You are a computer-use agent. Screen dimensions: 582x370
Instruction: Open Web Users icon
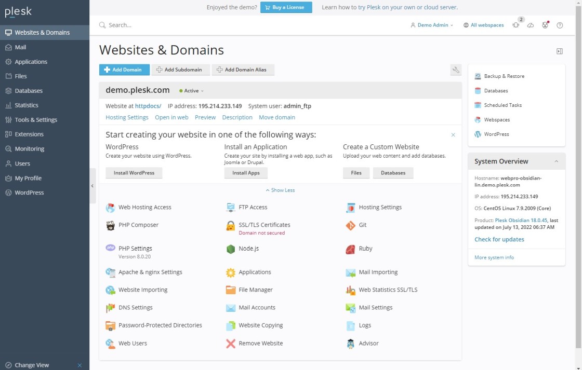pyautogui.click(x=110, y=344)
